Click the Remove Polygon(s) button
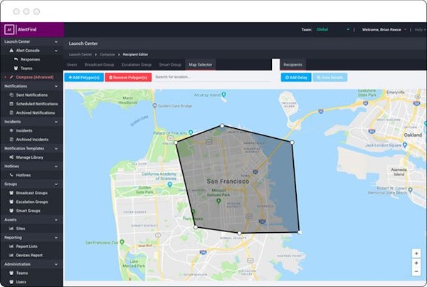Screen dimensions: 427x287 coord(128,78)
